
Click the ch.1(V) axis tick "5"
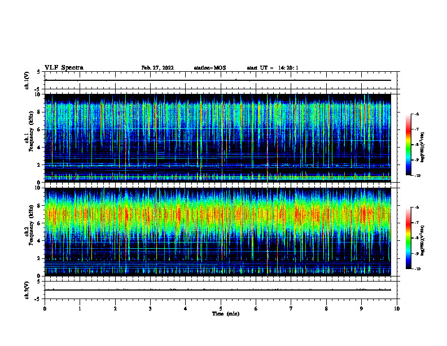tap(39, 72)
